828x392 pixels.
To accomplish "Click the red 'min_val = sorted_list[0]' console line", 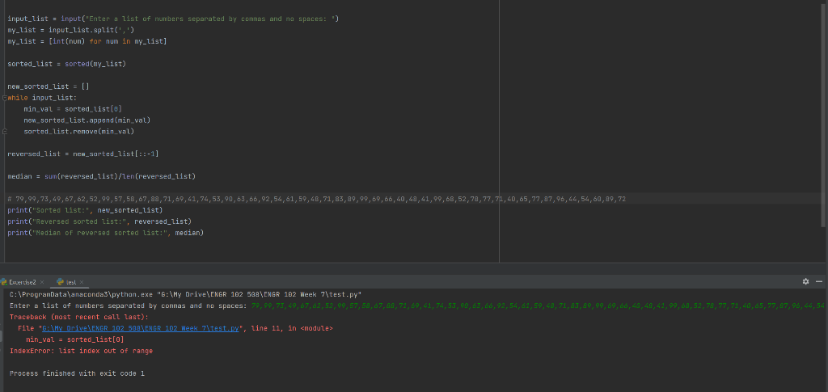I will [x=75, y=339].
